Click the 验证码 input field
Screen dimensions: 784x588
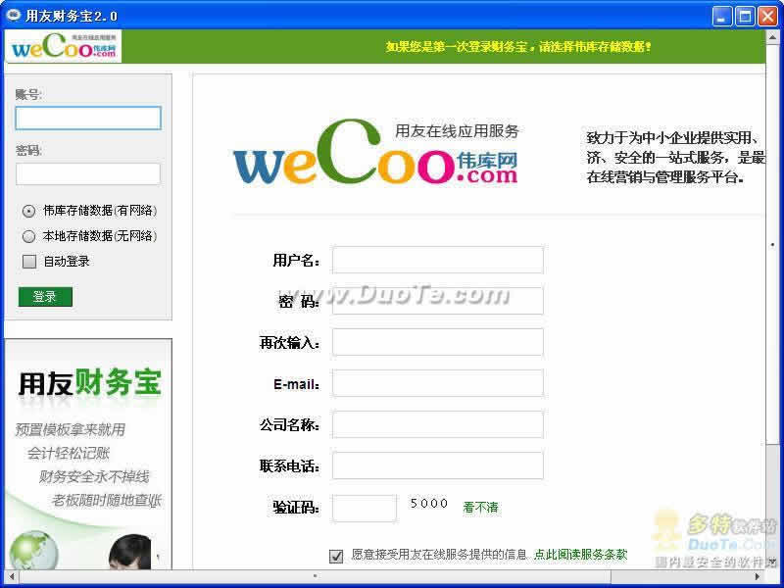365,508
